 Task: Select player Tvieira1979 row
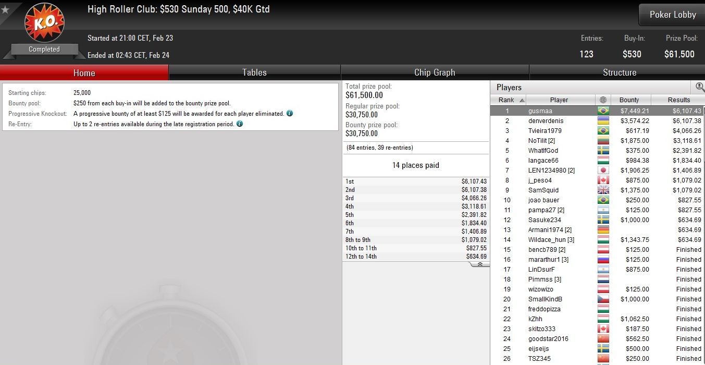click(597, 131)
